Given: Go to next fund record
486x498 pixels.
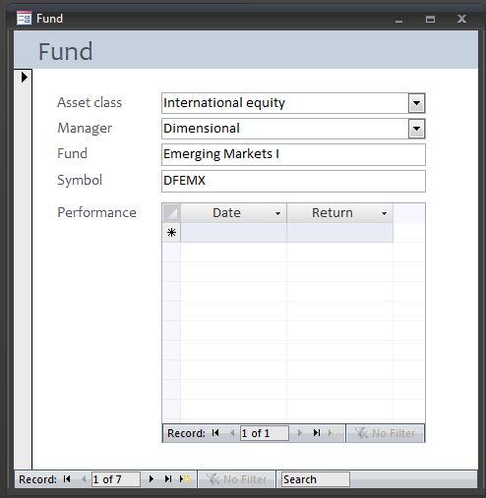Looking at the screenshot, I should tap(152, 479).
